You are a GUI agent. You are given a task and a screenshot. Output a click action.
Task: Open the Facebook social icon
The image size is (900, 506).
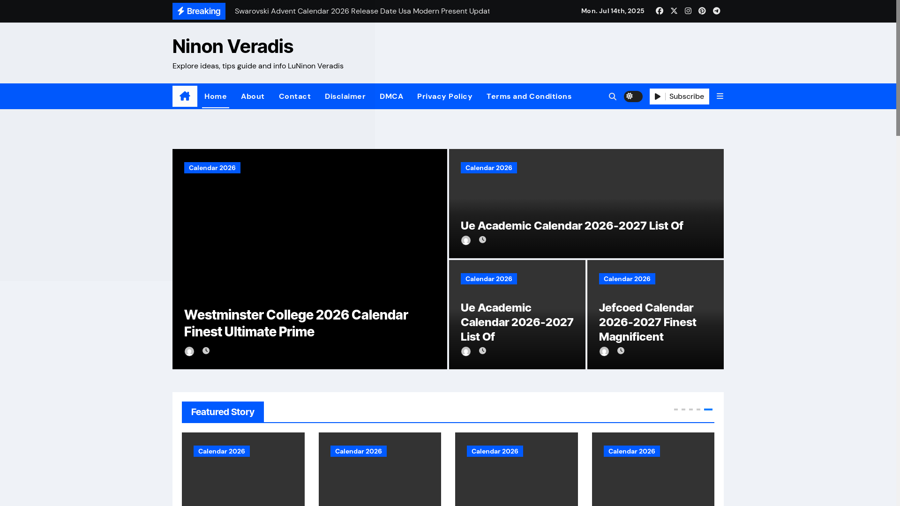click(660, 11)
